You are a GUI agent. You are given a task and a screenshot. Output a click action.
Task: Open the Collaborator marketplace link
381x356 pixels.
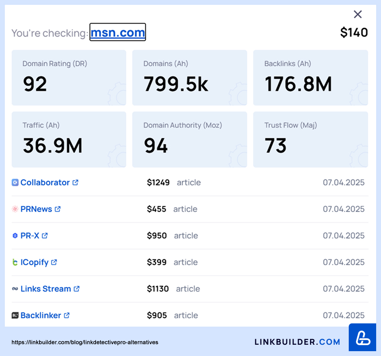[45, 182]
